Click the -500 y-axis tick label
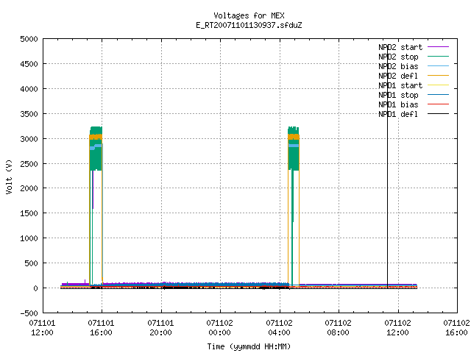This screenshot has width=471, height=353. click(29, 313)
